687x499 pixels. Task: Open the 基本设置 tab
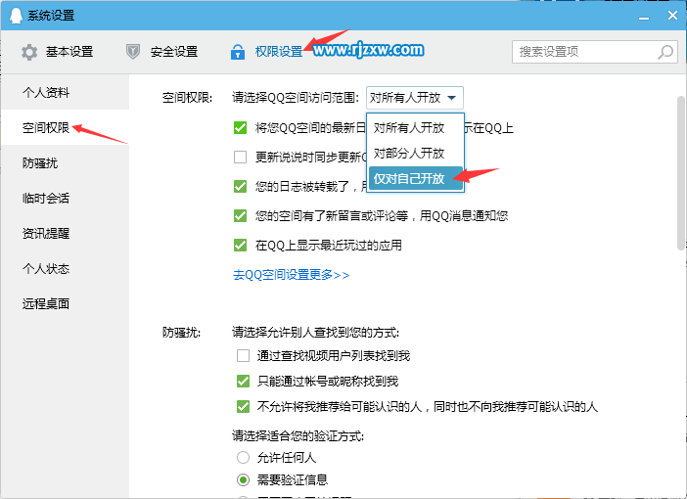[x=57, y=52]
